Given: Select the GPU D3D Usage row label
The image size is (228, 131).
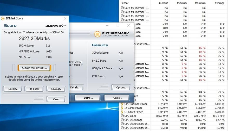Looking at the screenshot, I should 133,120.
